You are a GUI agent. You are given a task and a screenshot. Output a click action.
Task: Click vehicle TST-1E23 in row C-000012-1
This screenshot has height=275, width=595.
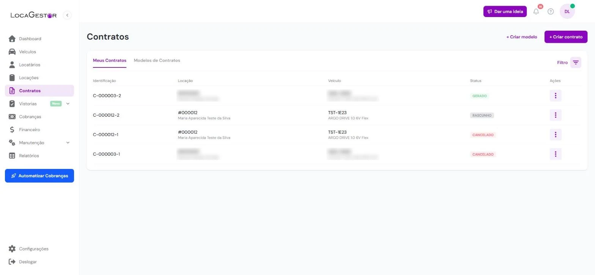tap(337, 132)
